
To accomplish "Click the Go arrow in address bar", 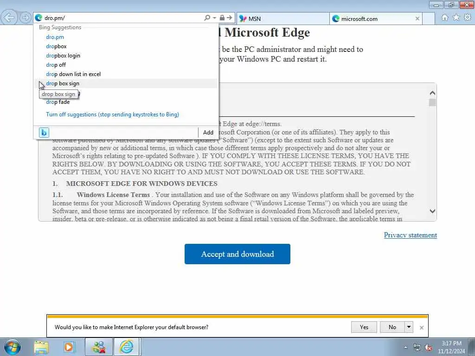I will click(230, 18).
